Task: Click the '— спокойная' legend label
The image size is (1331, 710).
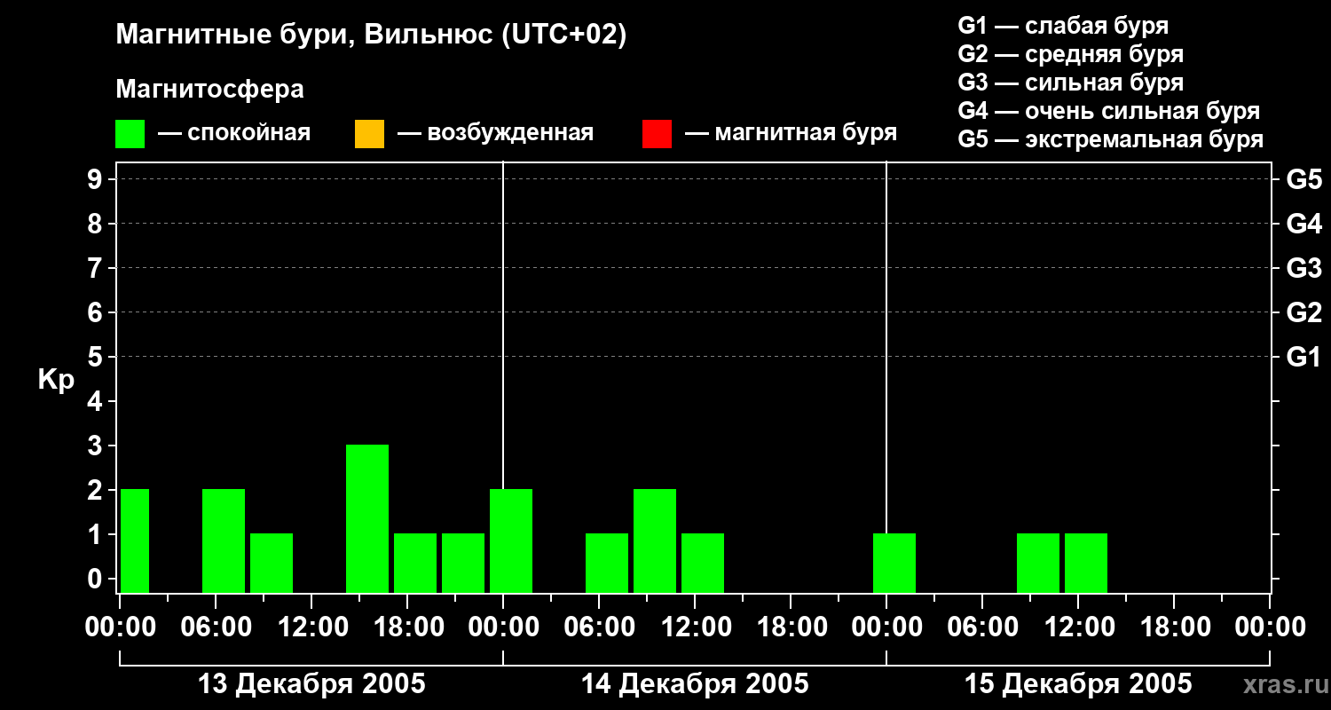Action: coord(234,133)
